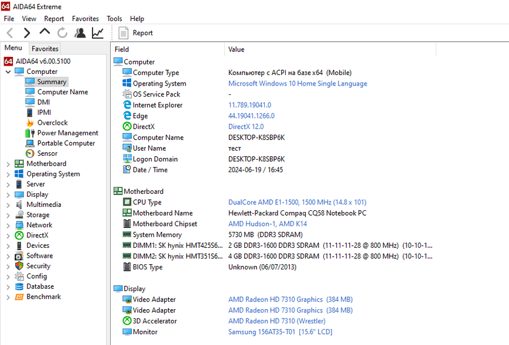The height and width of the screenshot is (345, 509).
Task: Expand the Display tree node
Action: [8, 195]
